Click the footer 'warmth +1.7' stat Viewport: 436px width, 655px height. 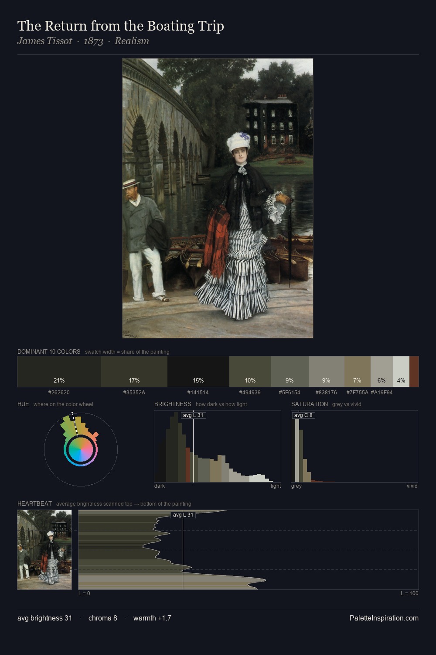(x=152, y=618)
